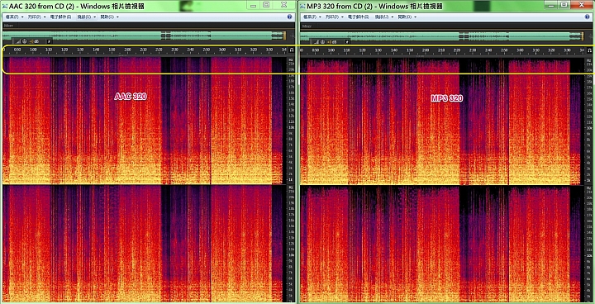595x304 pixels.
Task: Open the 開啟 dropdown in the MP3 320 window
Action: point(407,17)
